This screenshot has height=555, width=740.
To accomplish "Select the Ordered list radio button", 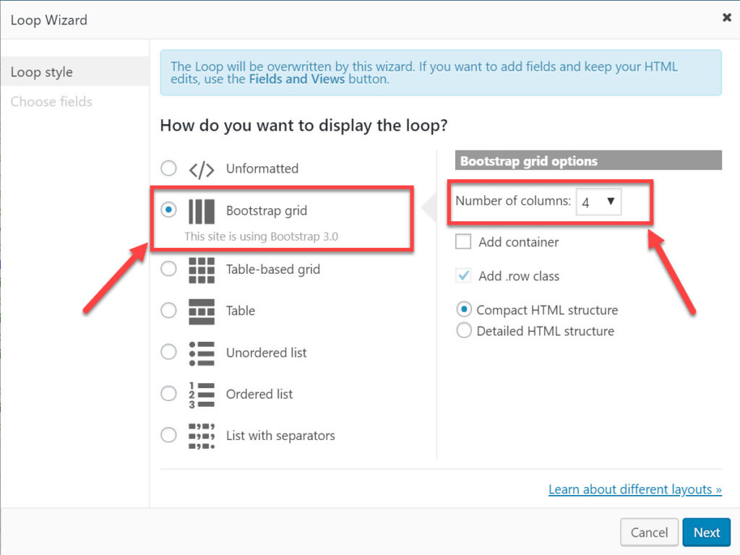I will (x=168, y=394).
